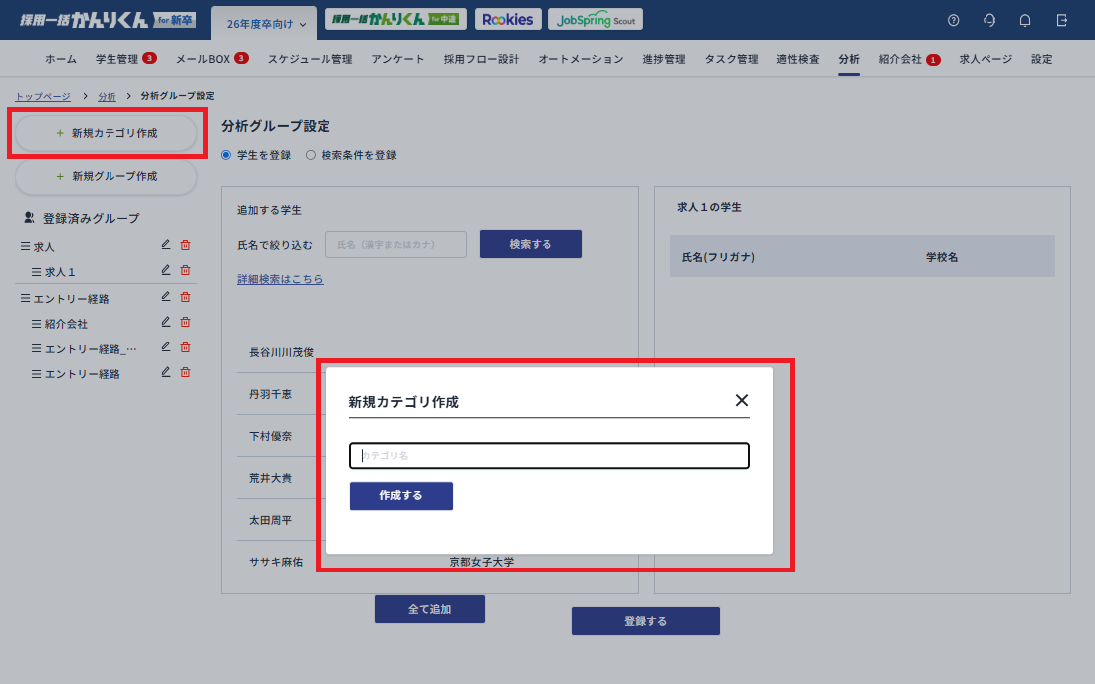Screen dimensions: 1095x684
Task: Open the history icon in the header
Action: pos(988,19)
